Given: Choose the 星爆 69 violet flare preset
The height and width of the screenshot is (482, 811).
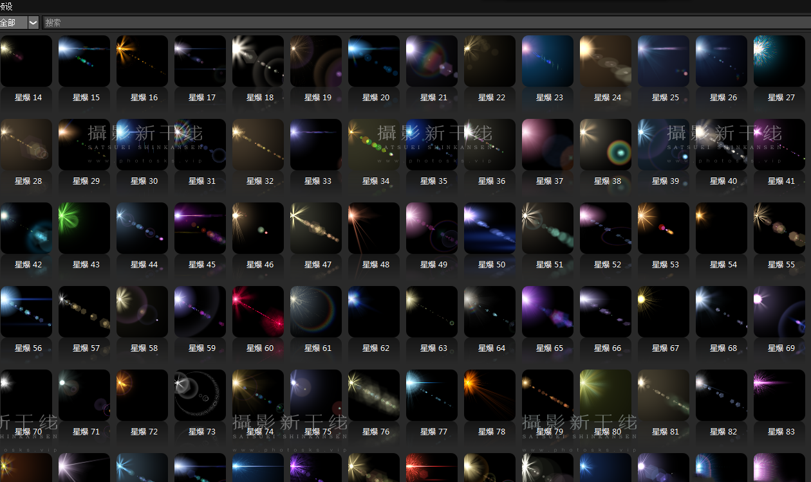Looking at the screenshot, I should point(779,312).
